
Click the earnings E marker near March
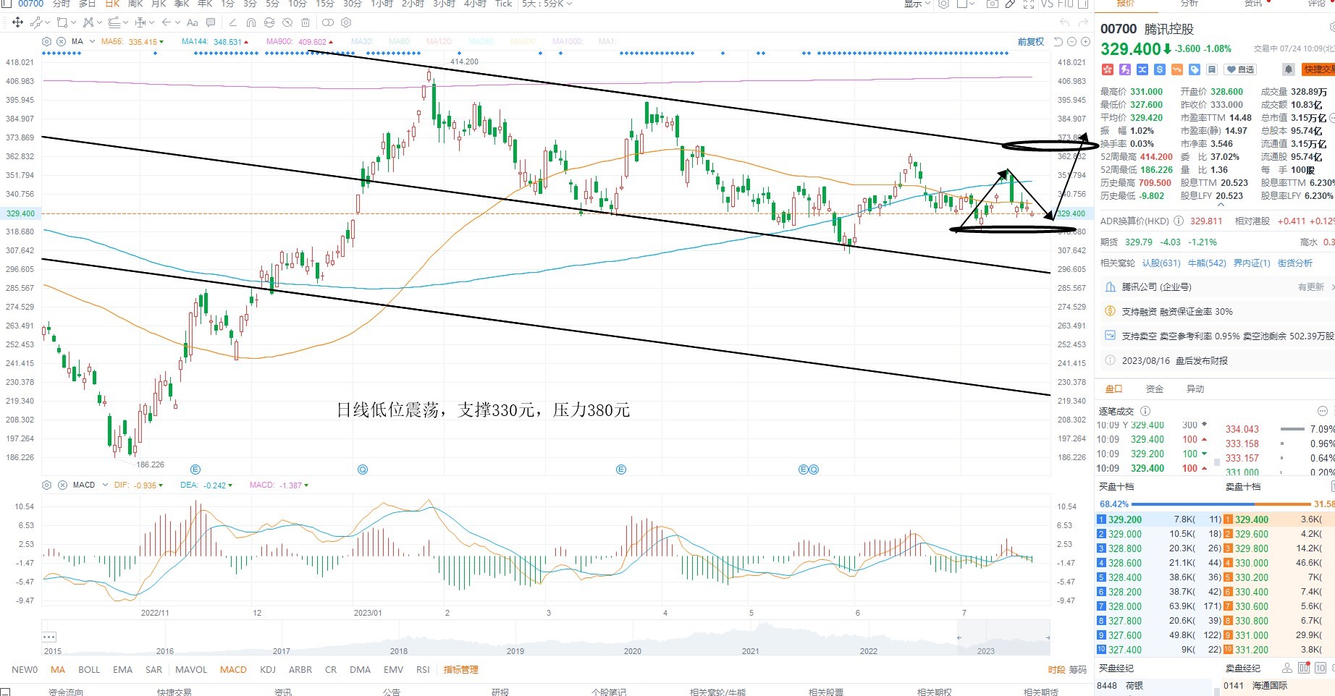[620, 470]
